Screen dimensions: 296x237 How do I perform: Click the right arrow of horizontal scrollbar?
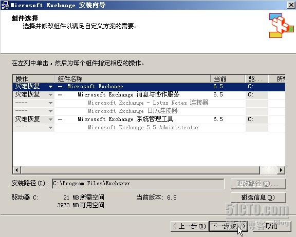click(281, 170)
